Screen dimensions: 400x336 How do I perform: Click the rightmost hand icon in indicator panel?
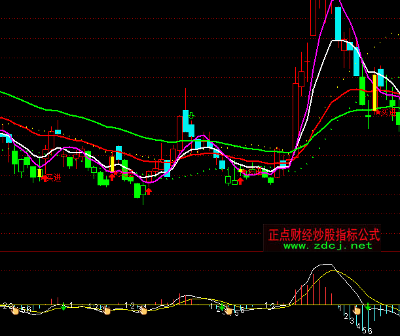click(x=357, y=311)
